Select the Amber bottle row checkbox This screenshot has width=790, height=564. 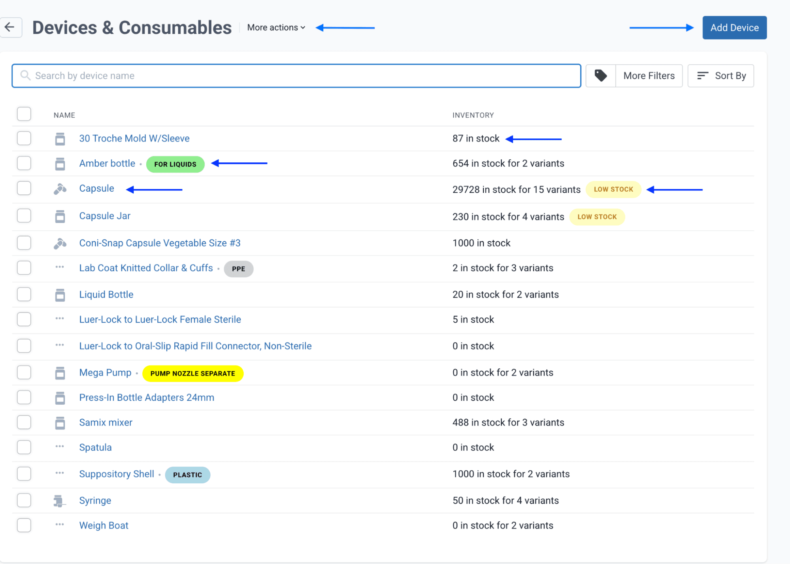coord(24,163)
